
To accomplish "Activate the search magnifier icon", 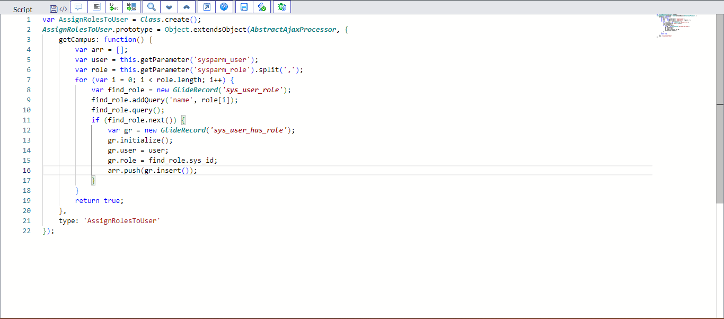I will click(x=151, y=6).
